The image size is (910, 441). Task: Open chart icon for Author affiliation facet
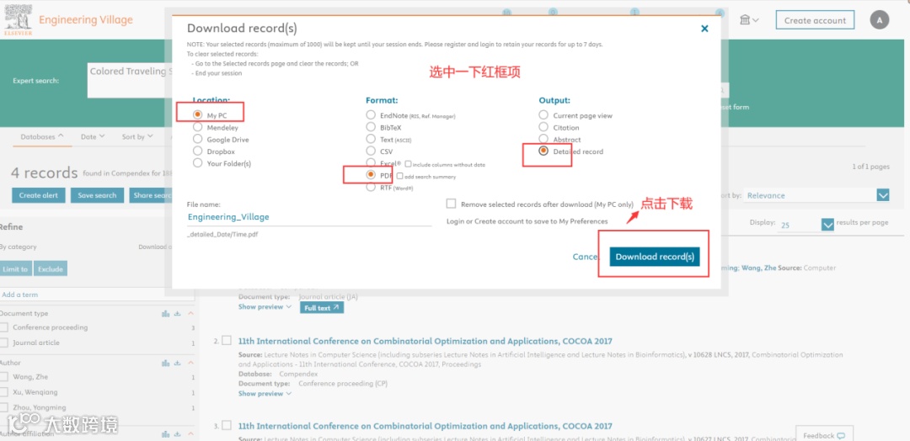pyautogui.click(x=165, y=433)
